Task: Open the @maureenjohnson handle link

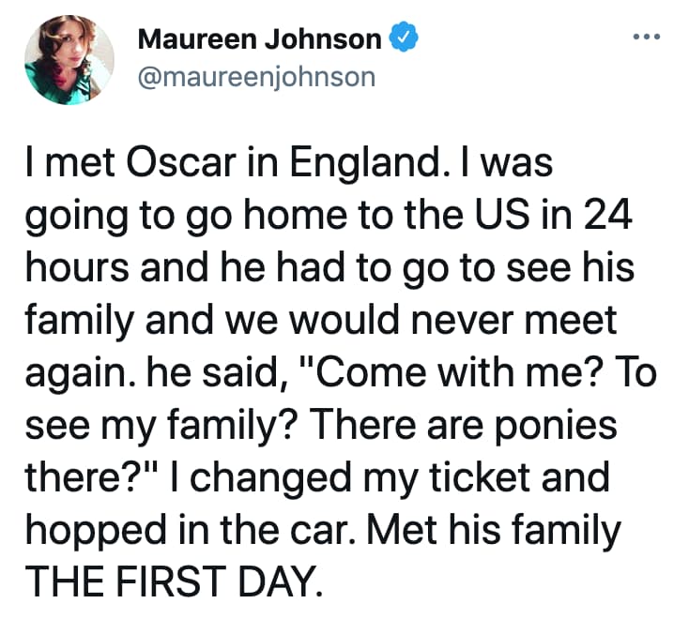Action: tap(256, 75)
